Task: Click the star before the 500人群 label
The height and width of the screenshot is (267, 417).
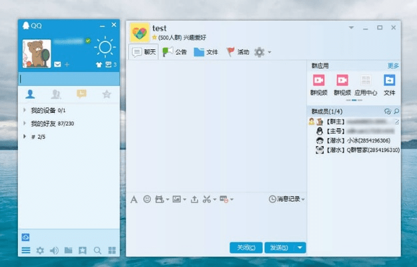Action: point(155,38)
